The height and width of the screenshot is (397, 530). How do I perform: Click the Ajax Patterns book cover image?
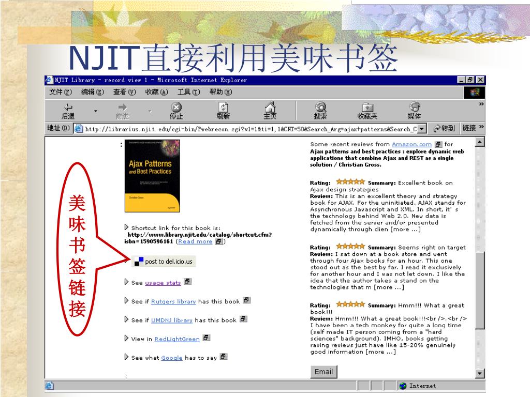tap(152, 176)
